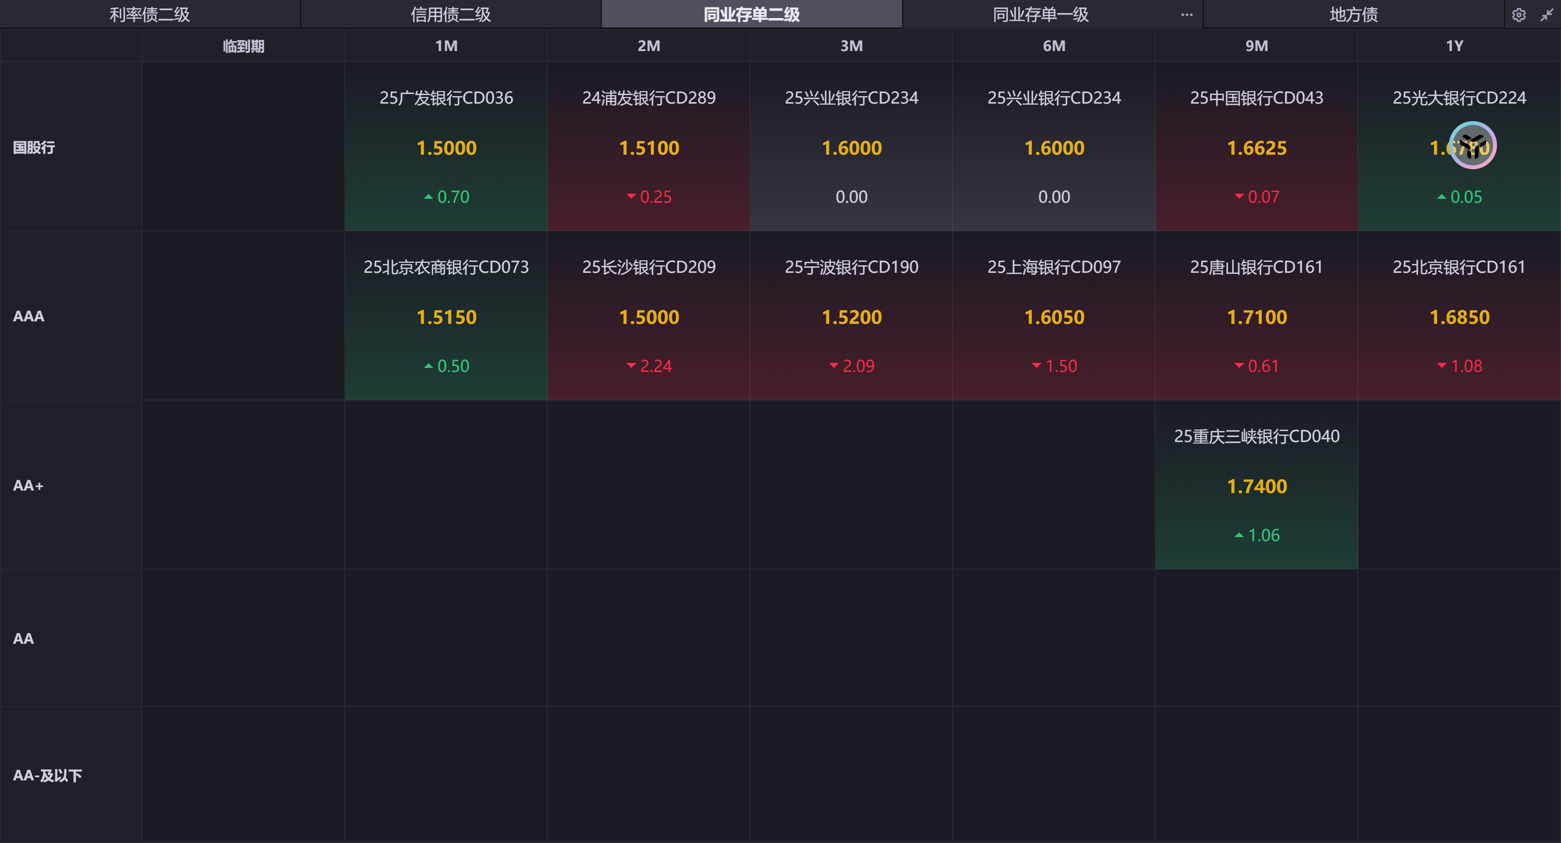Click the green up arrow showing 1.06
Image resolution: width=1561 pixels, height=843 pixels.
pos(1239,535)
